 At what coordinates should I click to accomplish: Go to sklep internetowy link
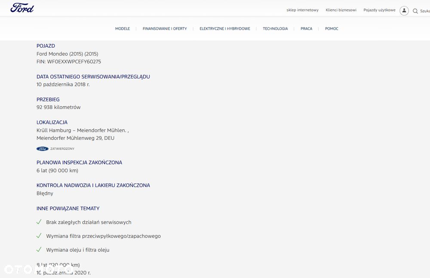pos(302,10)
